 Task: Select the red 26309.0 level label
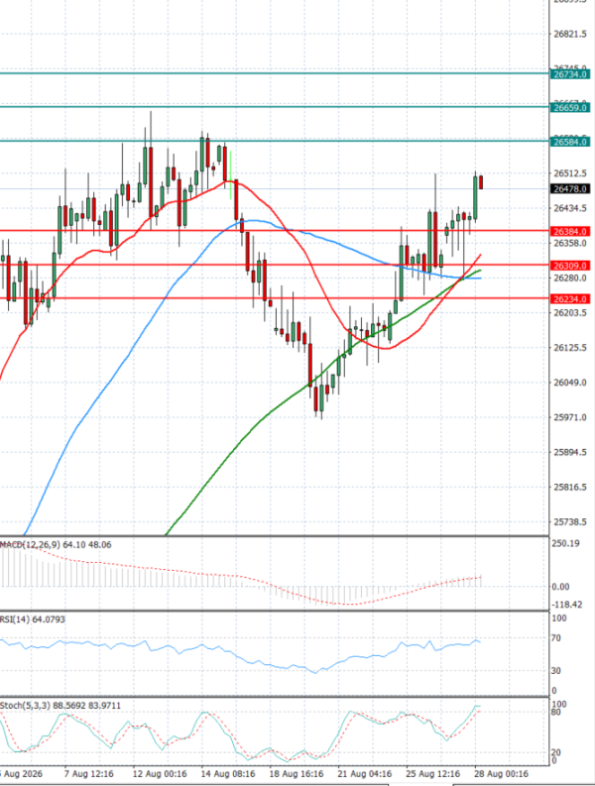(x=570, y=266)
